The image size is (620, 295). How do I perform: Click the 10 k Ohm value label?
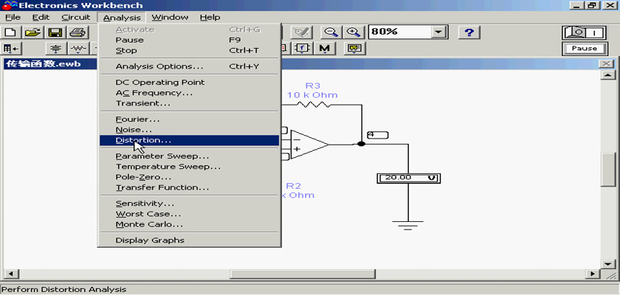pos(312,95)
